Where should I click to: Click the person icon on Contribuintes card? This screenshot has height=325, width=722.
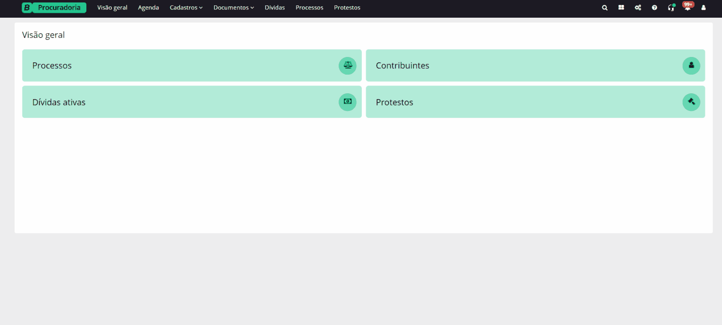[691, 65]
